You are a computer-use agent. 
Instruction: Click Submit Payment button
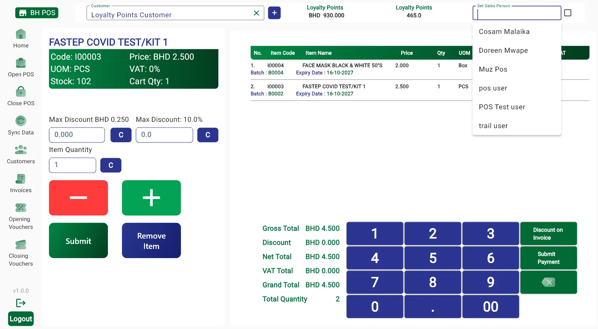tap(548, 258)
